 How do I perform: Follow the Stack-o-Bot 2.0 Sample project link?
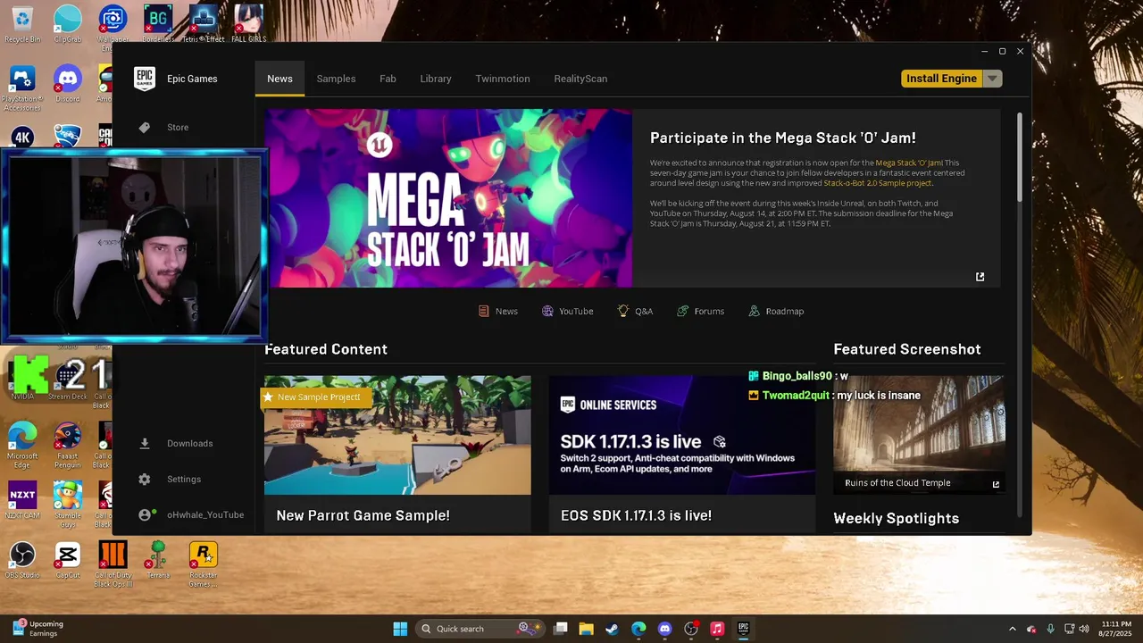click(x=878, y=183)
